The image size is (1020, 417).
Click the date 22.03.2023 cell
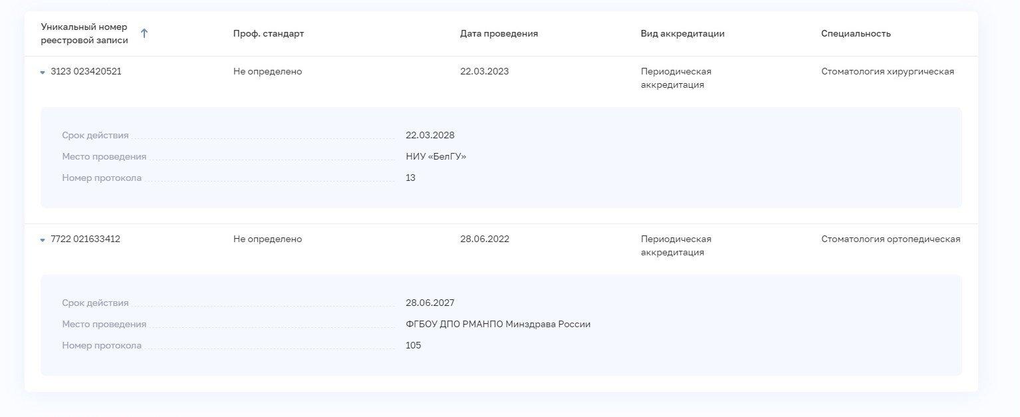click(x=484, y=71)
